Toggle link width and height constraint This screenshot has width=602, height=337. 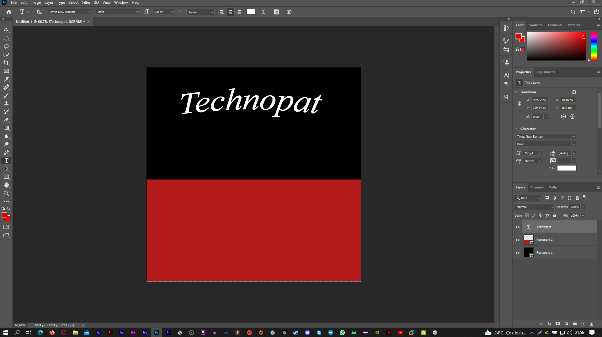pos(519,104)
